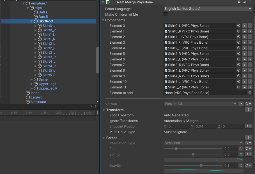Toggle the Make Children of Me checkbox
The height and width of the screenshot is (174, 255).
coord(166,15)
